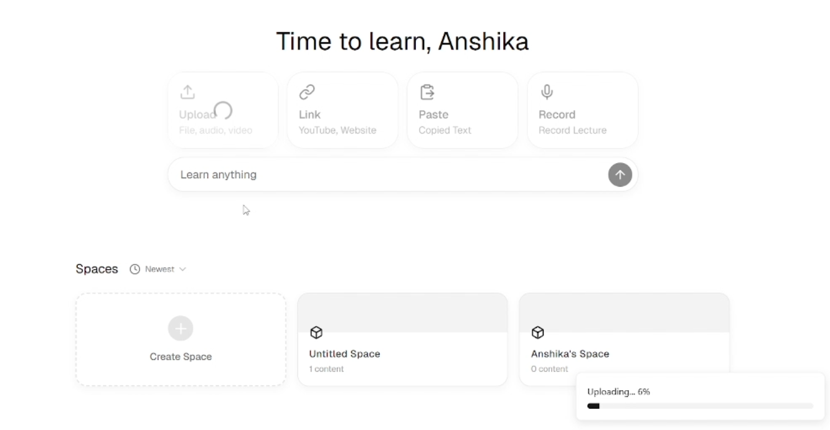The image size is (830, 430).
Task: Submit with the round arrow button
Action: click(620, 175)
